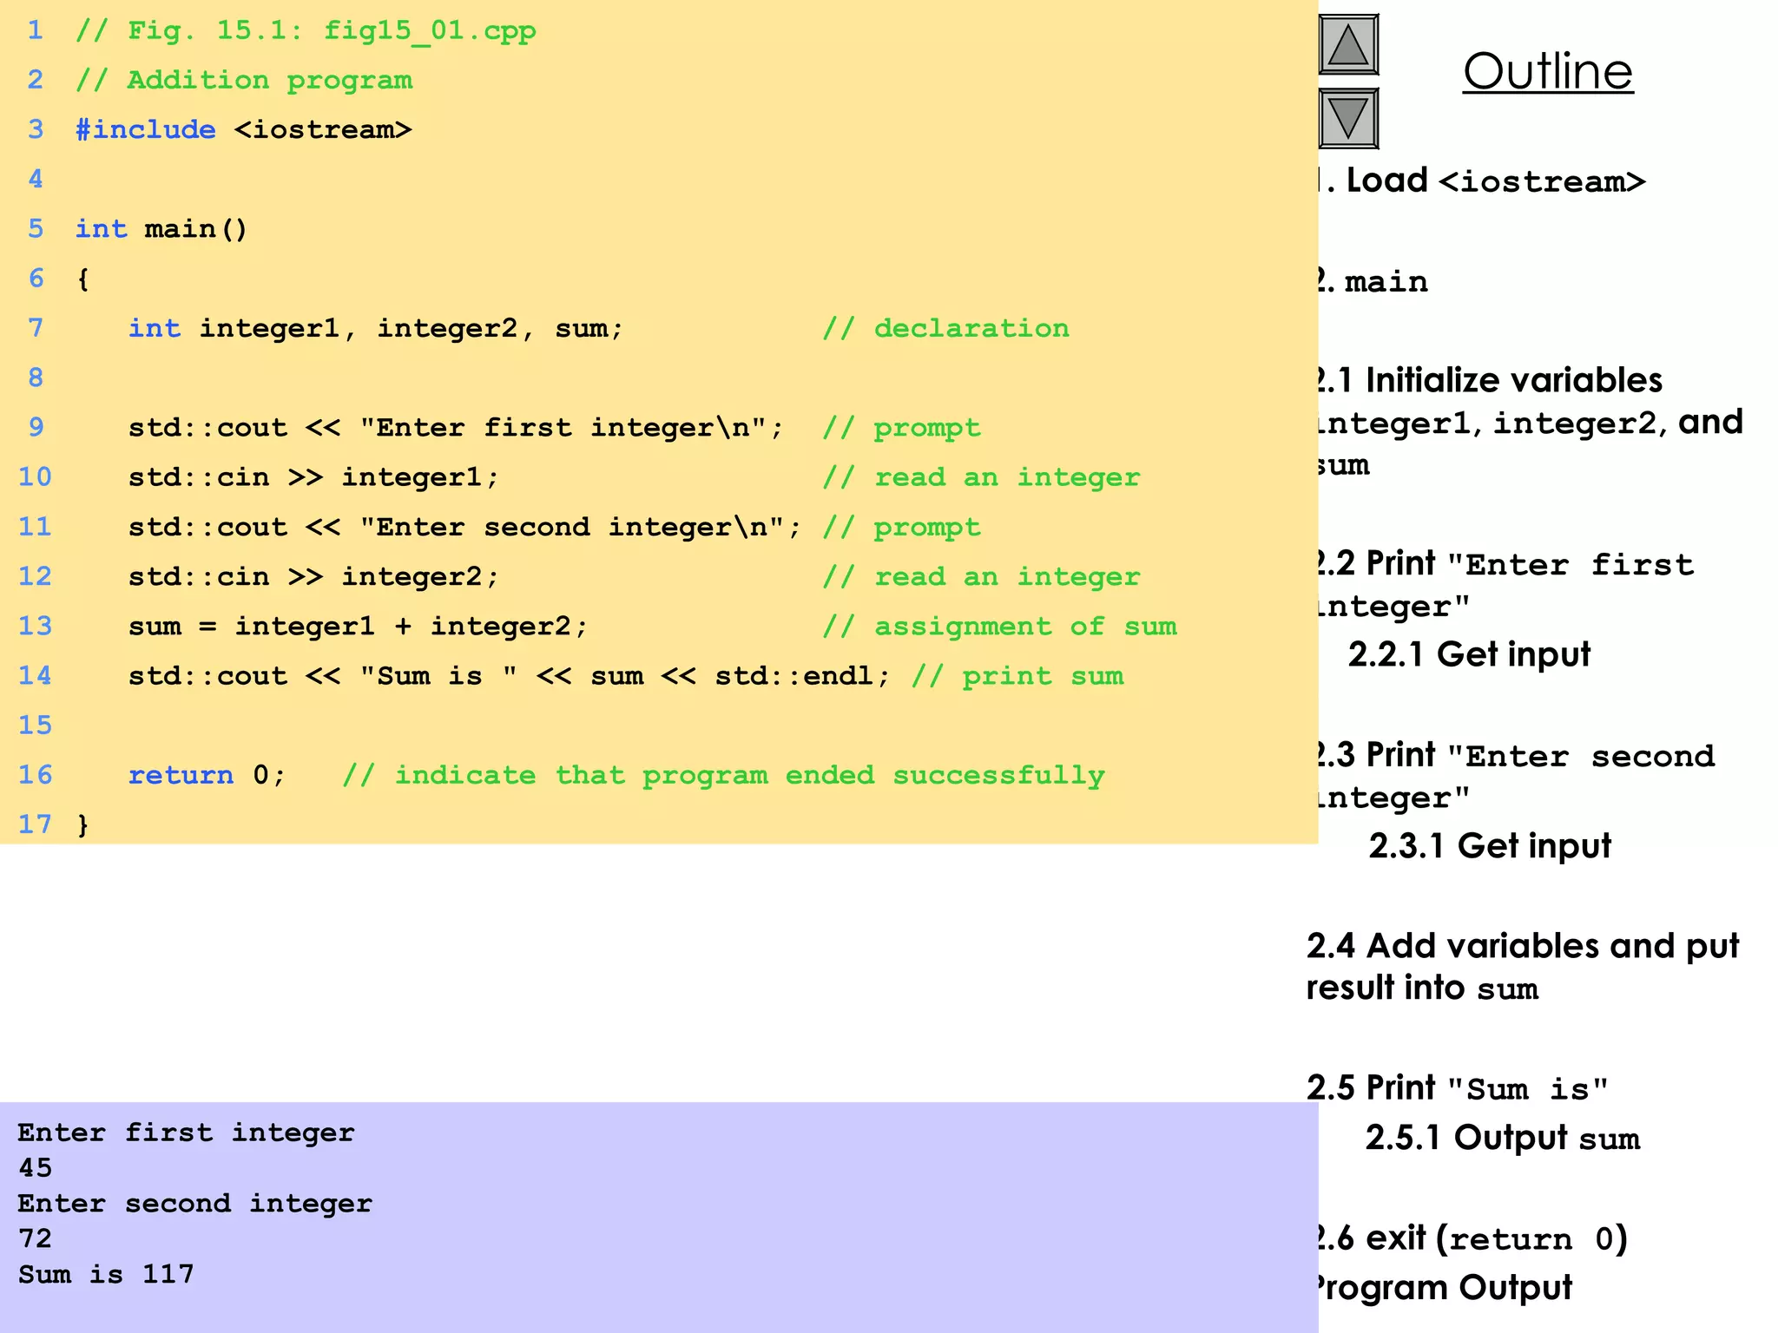1778x1333 pixels.
Task: Select outline item 2.4 Add variables
Action: pos(1523,966)
